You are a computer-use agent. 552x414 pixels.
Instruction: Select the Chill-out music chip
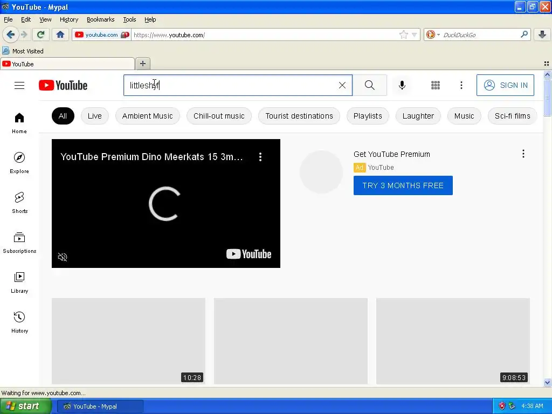219,116
